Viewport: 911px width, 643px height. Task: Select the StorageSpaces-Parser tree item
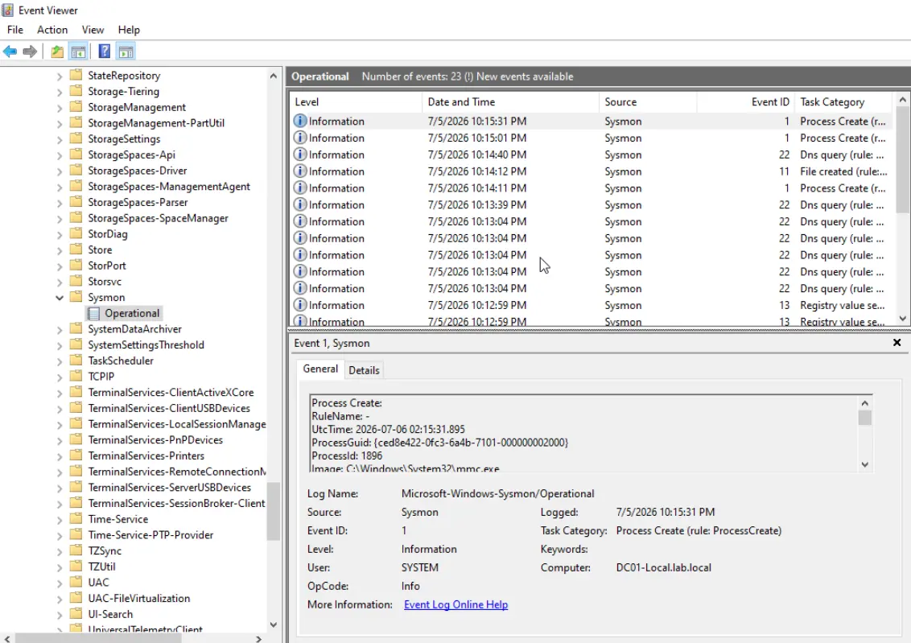click(138, 202)
